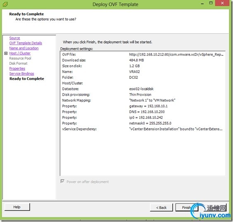Screen dimensions: 233x222
Task: Select the Resource Pool step
Action: pyautogui.click(x=20, y=58)
